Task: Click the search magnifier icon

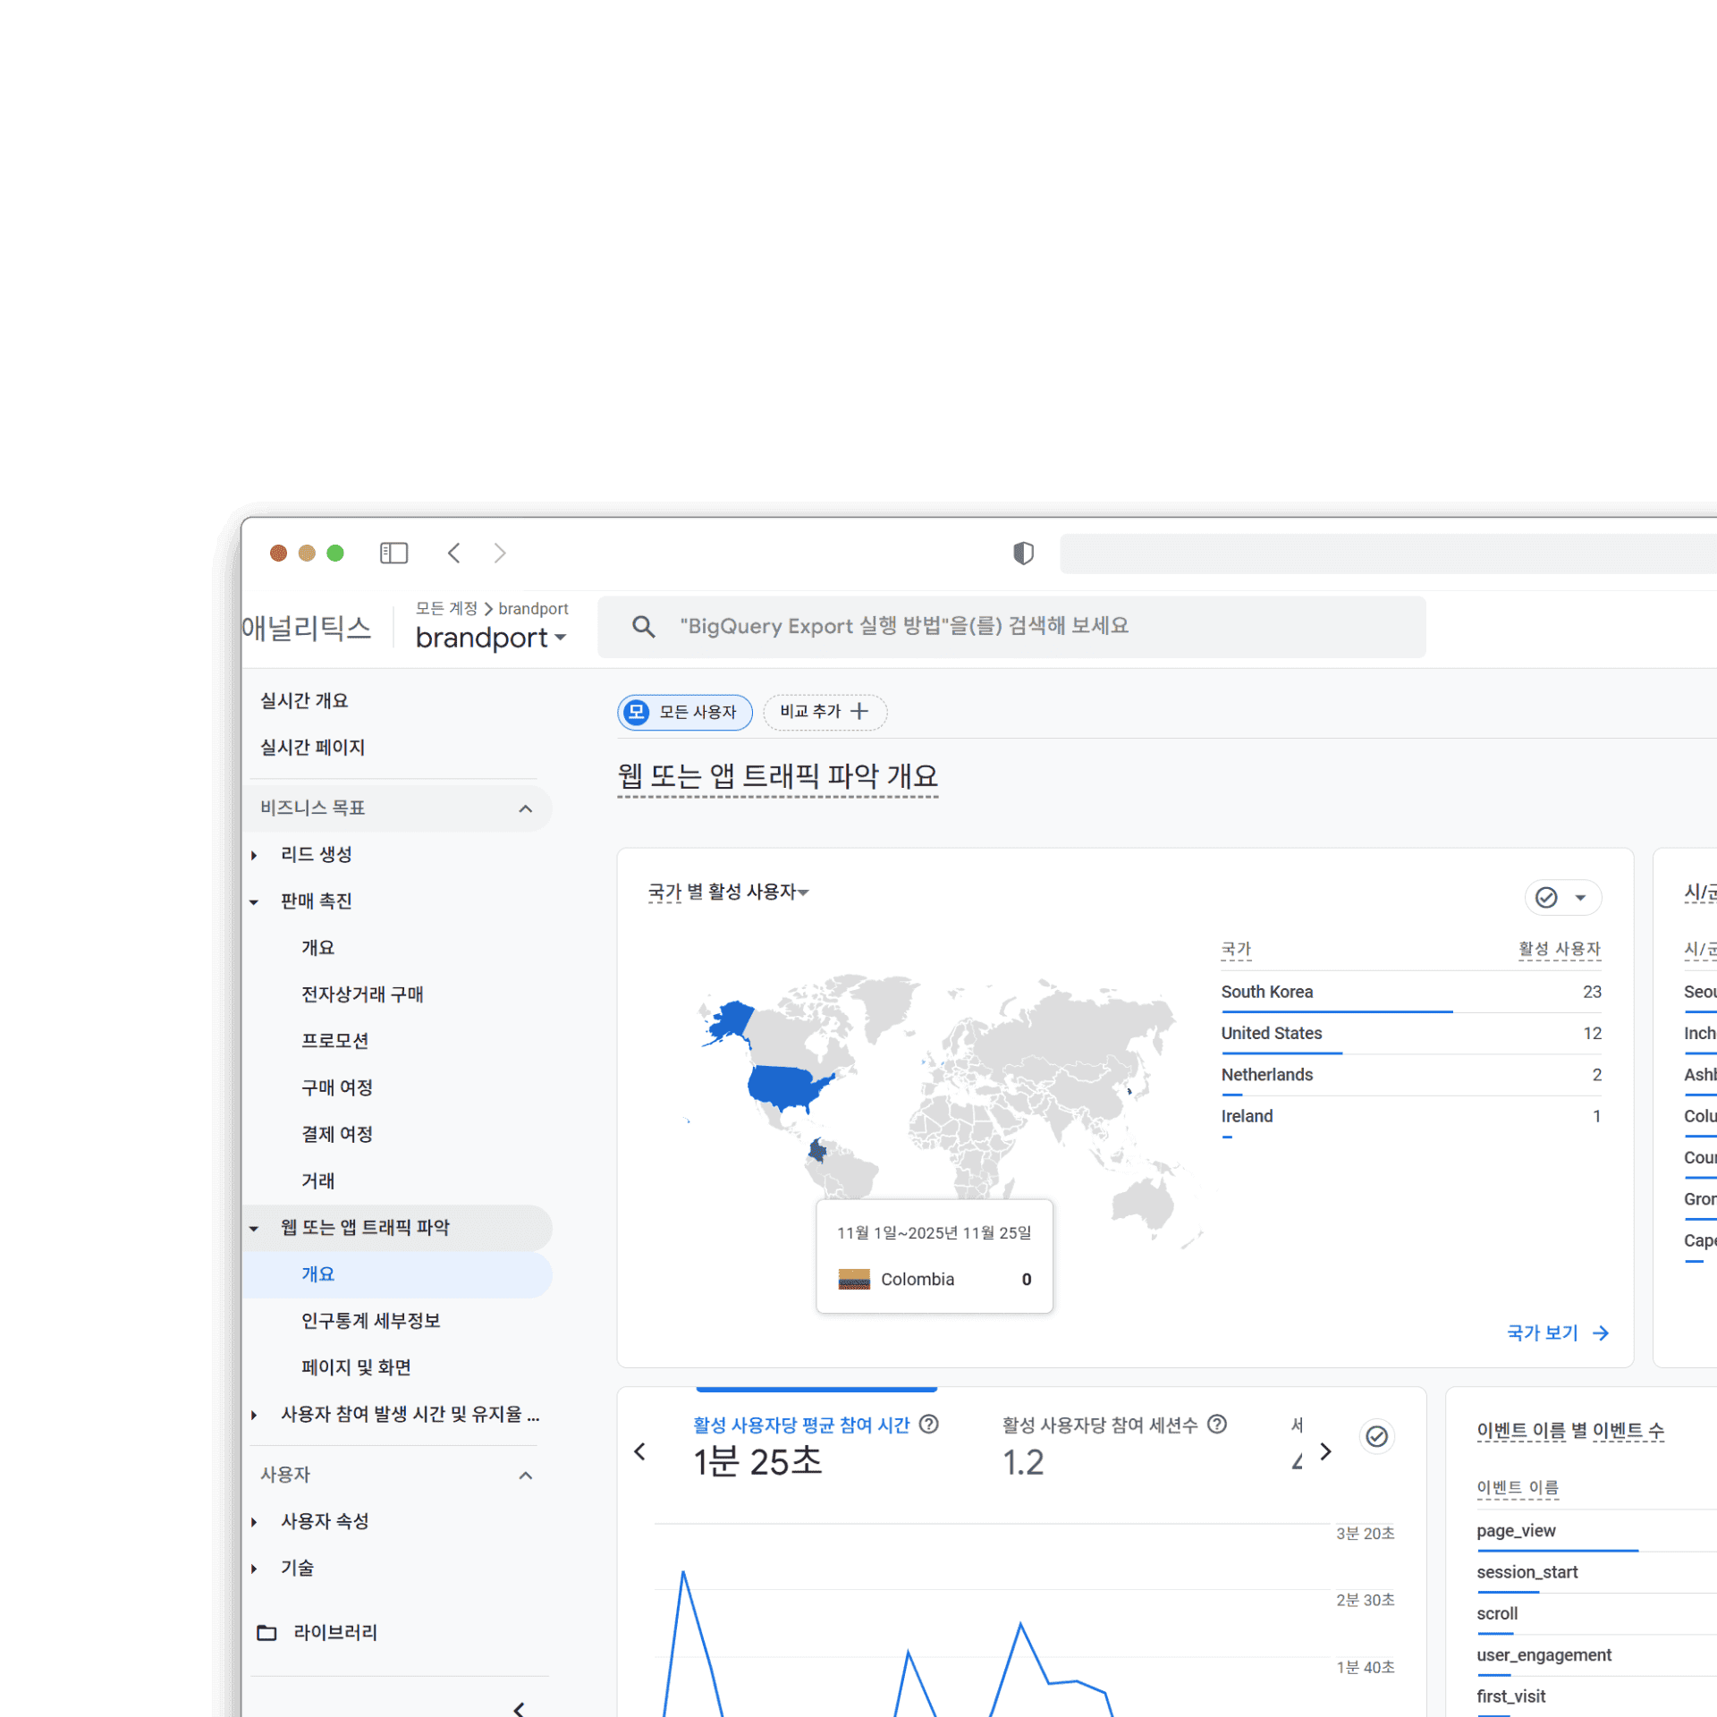Action: pos(644,626)
